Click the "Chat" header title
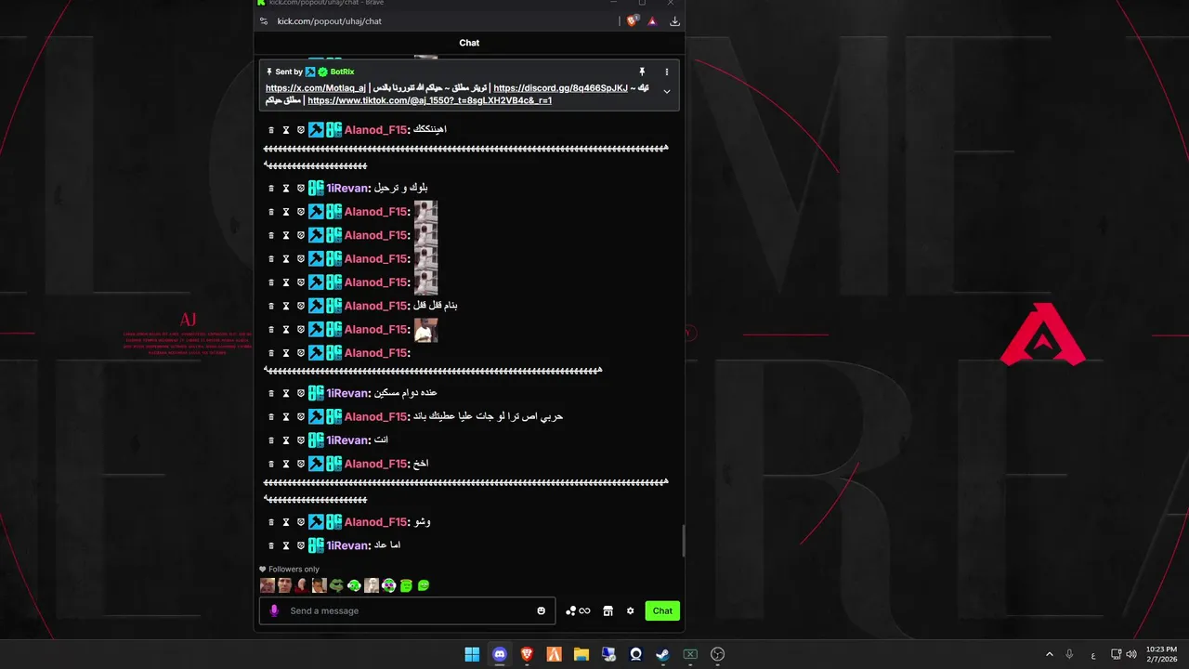 pos(469,43)
